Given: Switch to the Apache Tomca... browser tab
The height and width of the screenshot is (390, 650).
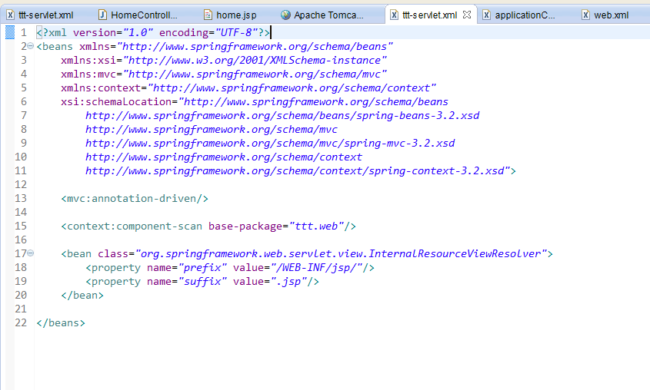Looking at the screenshot, I should pos(322,15).
